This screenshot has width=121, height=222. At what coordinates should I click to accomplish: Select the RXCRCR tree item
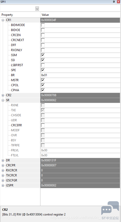(x=12, y=170)
